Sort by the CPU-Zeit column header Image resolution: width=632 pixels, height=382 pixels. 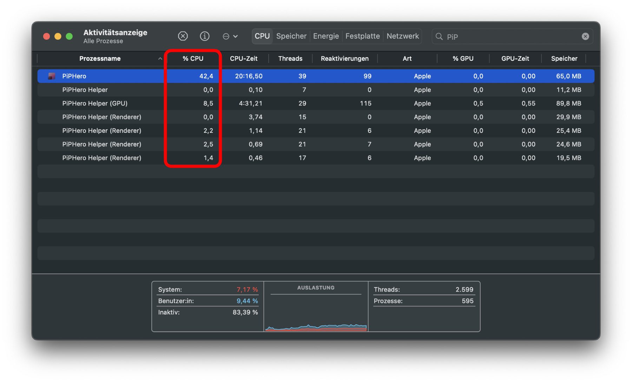click(x=243, y=59)
